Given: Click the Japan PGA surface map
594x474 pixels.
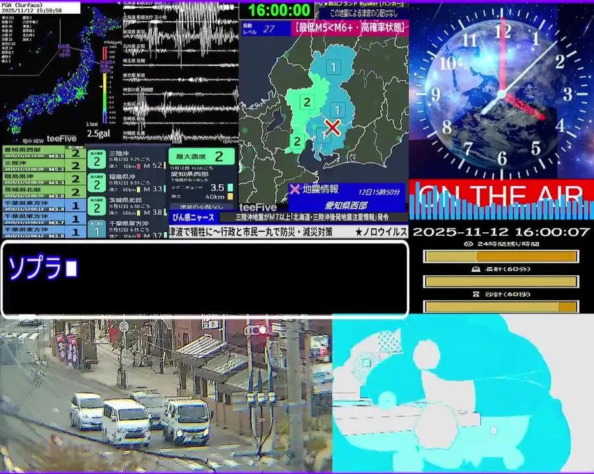Looking at the screenshot, I should [61, 74].
